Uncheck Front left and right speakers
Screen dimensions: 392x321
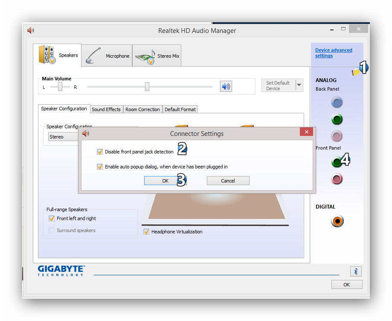tap(52, 218)
